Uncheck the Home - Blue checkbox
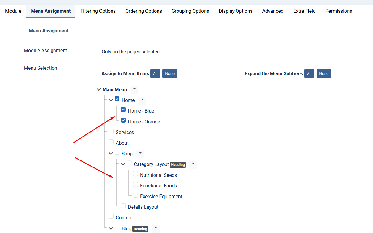The image size is (373, 233). tap(123, 110)
